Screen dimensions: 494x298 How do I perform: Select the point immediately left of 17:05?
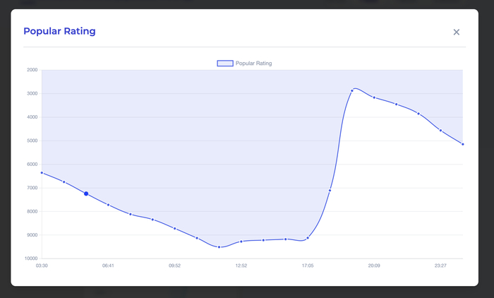(x=286, y=239)
